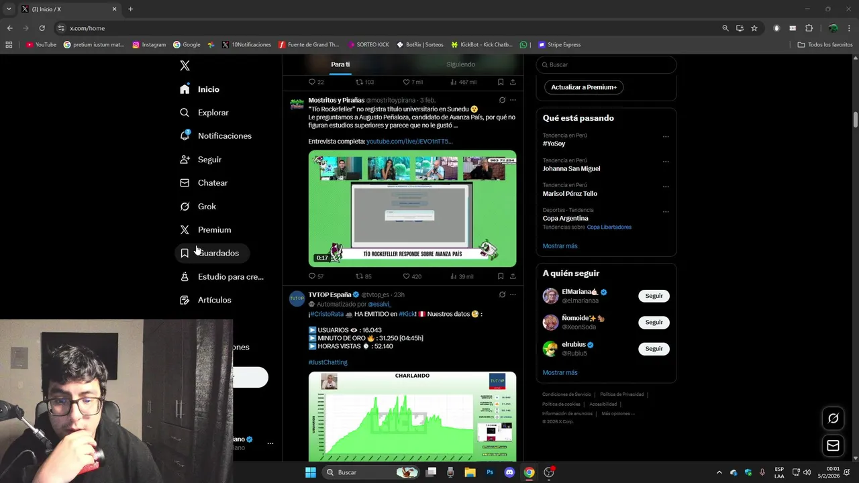Screen dimensions: 859x483
Task: Open the @esalvi_ mention link
Action: pyautogui.click(x=379, y=304)
